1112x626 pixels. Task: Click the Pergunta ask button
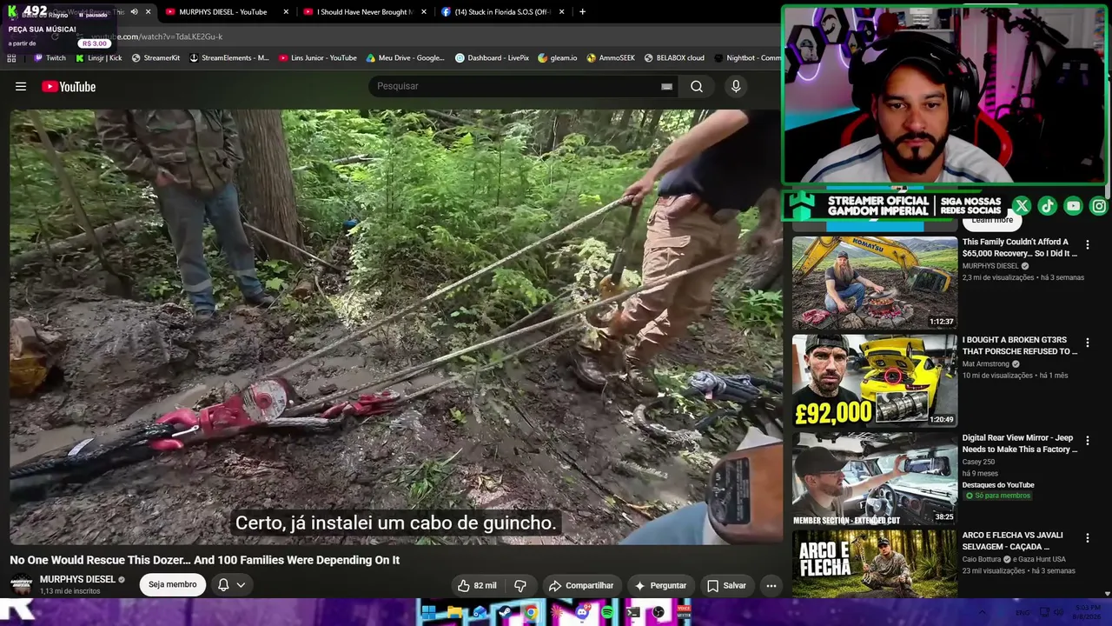(660, 585)
